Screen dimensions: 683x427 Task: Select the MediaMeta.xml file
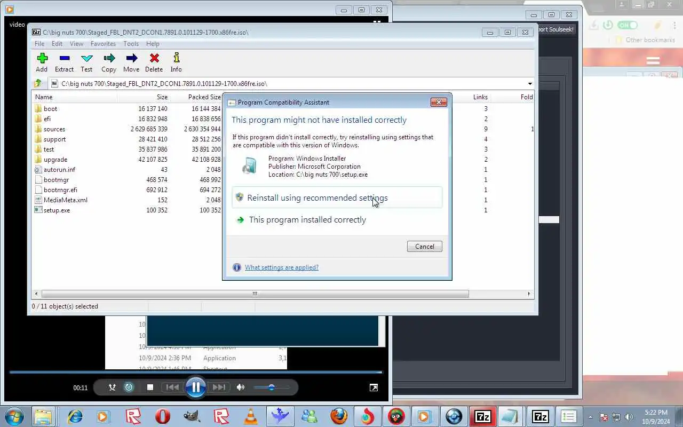65,200
